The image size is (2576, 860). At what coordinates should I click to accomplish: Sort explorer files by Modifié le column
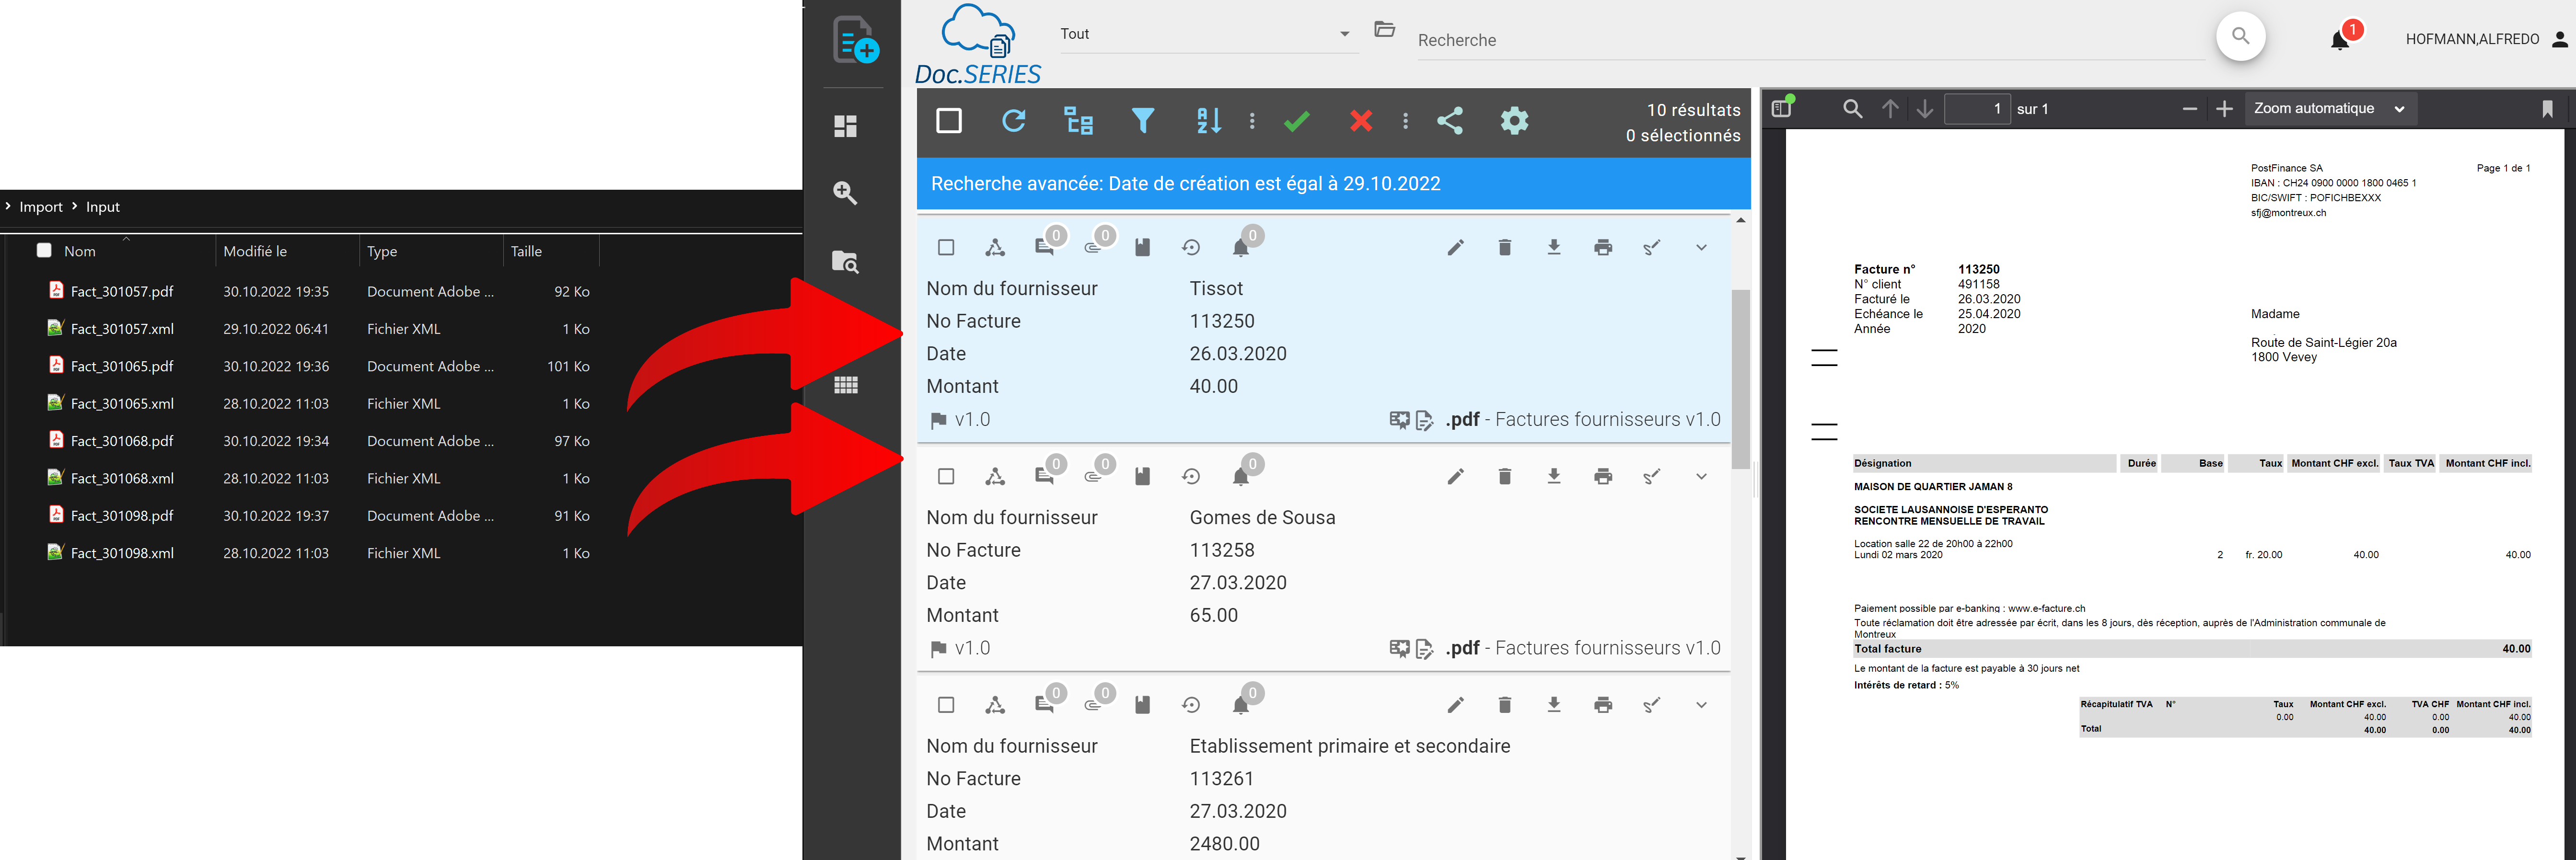click(x=255, y=252)
